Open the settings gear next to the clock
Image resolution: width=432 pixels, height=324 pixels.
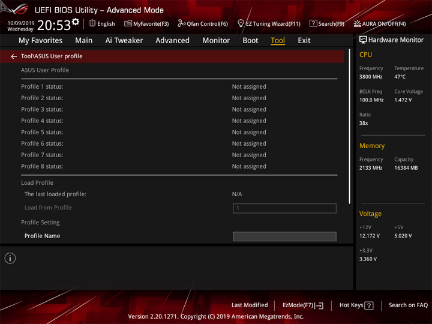pyautogui.click(x=76, y=22)
